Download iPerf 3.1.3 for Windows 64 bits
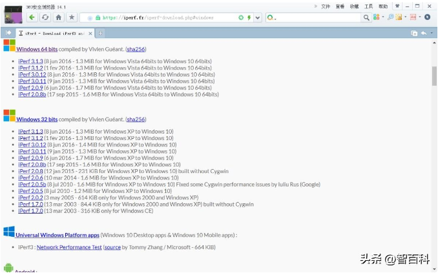This screenshot has width=438, height=273. point(31,61)
